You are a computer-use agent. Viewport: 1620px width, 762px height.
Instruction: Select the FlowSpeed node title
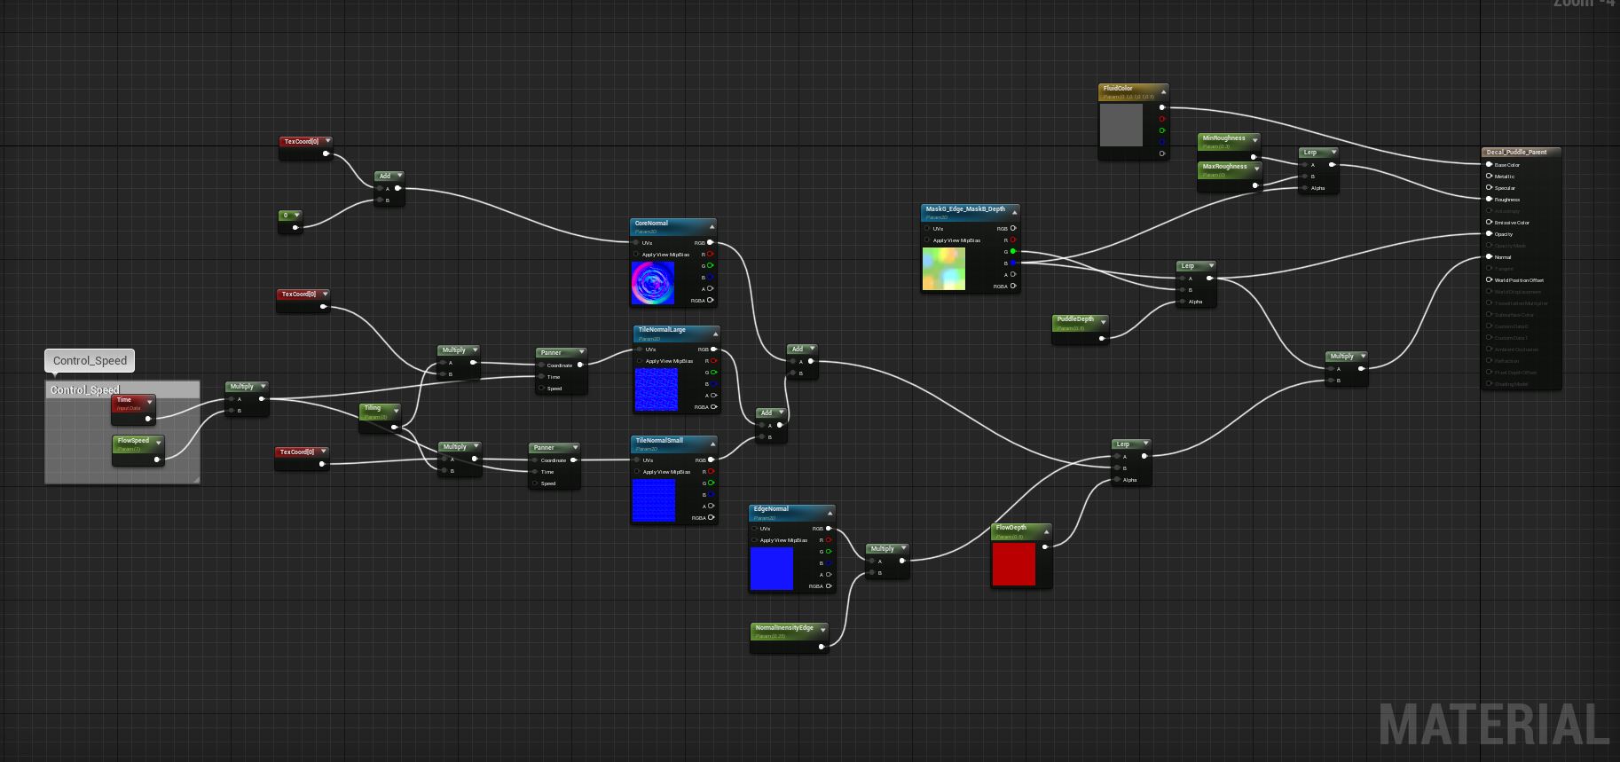point(133,441)
